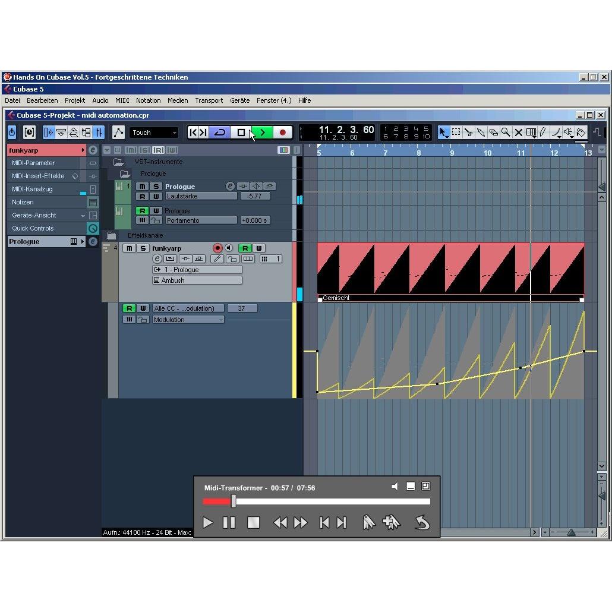Open the Touch automation mode dropdown
Viewport: 612px width, 612px height.
pos(154,133)
